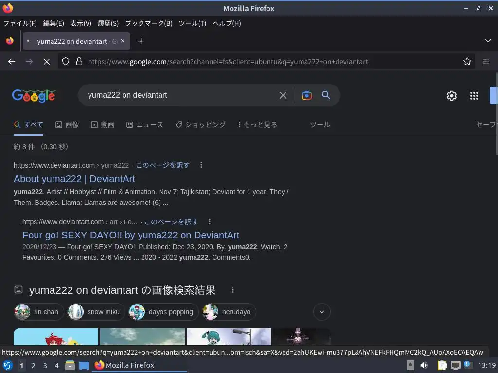The height and width of the screenshot is (373, 498).
Task: Stop page loading with the X button
Action: [46, 62]
